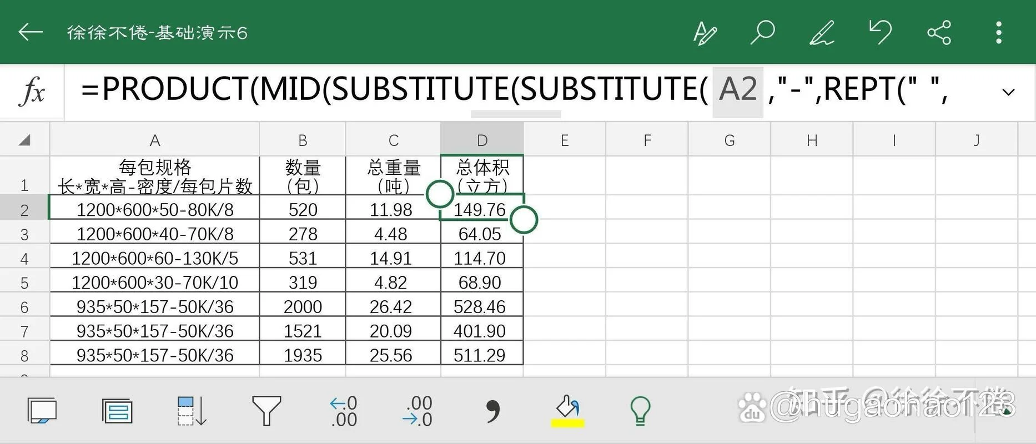Select column A header

pyautogui.click(x=155, y=140)
